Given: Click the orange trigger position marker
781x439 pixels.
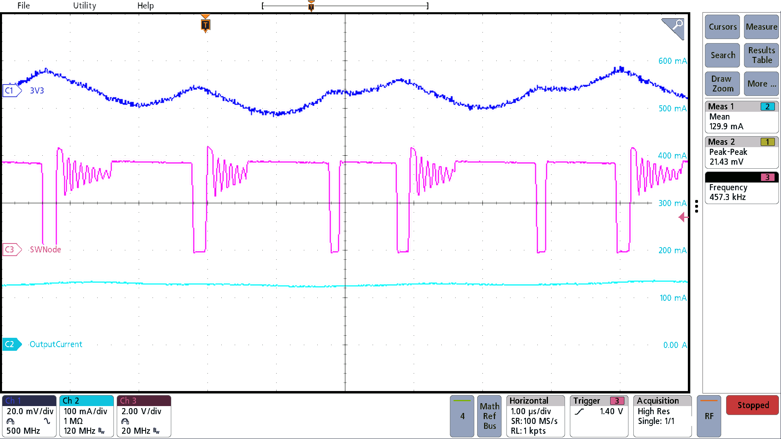Looking at the screenshot, I should [205, 25].
